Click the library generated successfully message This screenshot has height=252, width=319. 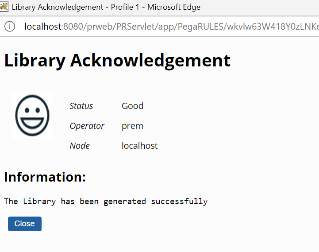pyautogui.click(x=106, y=202)
